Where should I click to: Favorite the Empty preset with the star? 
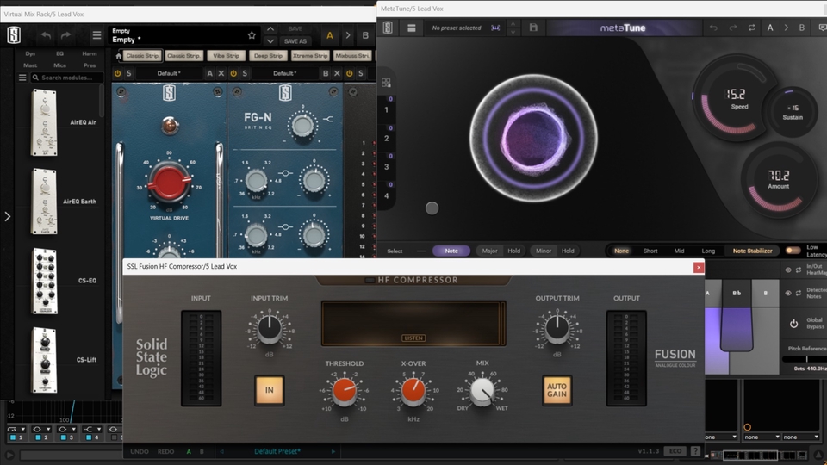(252, 35)
